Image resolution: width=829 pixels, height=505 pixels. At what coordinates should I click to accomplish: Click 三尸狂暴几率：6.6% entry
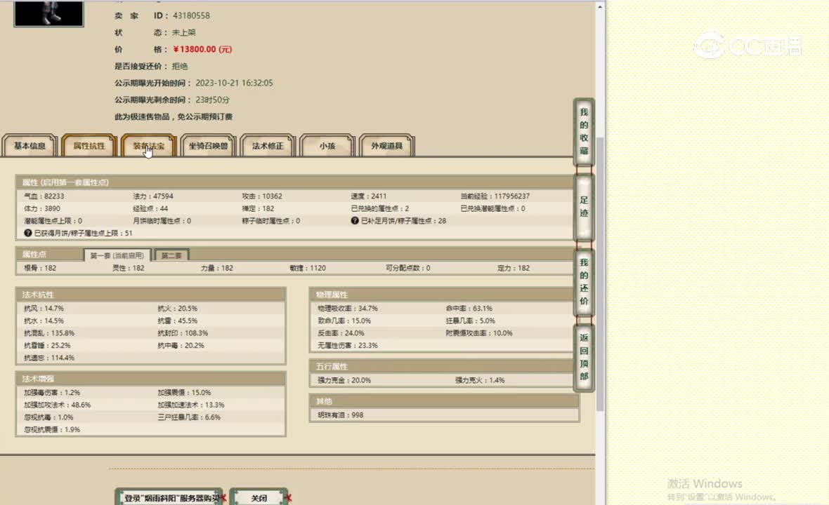[x=189, y=417]
